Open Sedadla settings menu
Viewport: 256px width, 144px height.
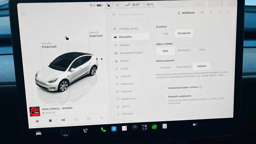124,76
